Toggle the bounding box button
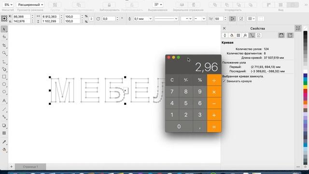Image resolution: width=309 pixels, height=174 pixels. 241,19
